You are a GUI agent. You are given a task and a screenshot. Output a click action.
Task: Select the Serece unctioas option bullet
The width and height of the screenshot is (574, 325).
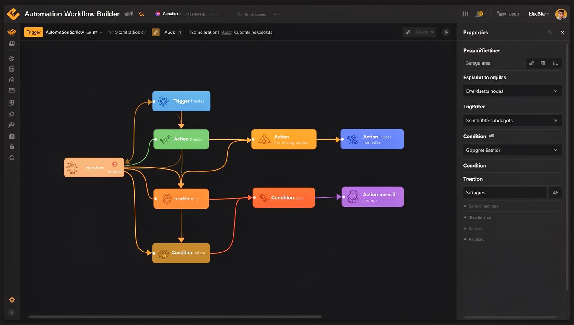465,206
